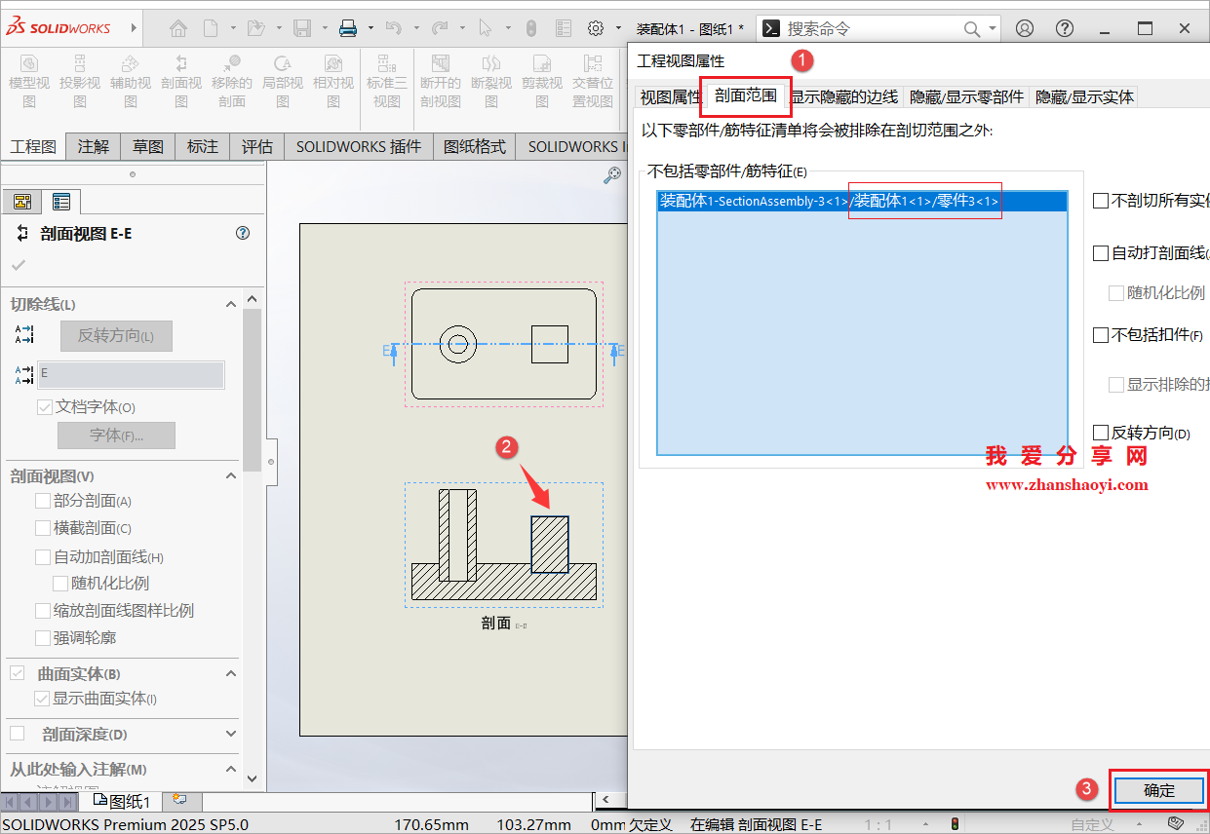Click the Removed Section (移除的剖面) tool
The image size is (1210, 834).
[231, 81]
